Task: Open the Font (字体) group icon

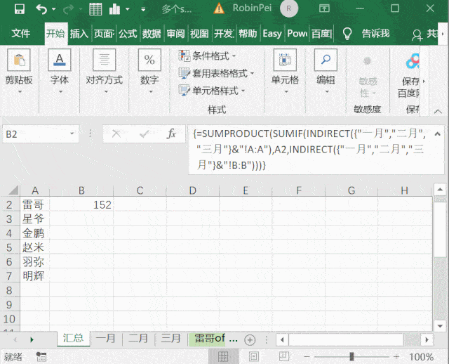Action: click(x=59, y=60)
